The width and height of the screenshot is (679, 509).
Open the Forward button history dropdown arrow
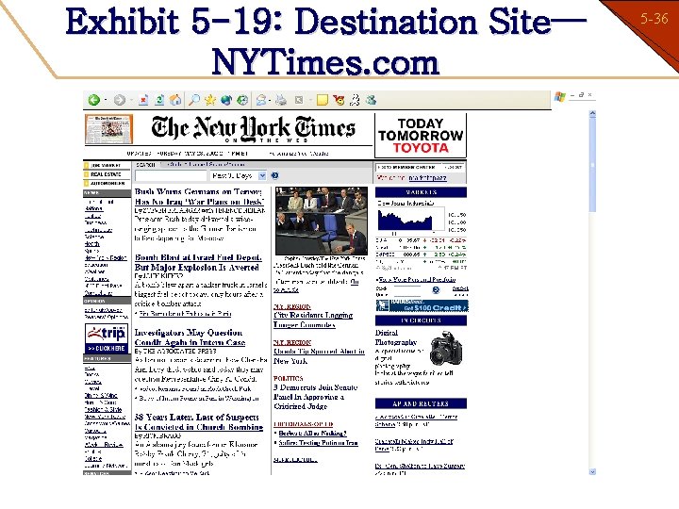131,101
